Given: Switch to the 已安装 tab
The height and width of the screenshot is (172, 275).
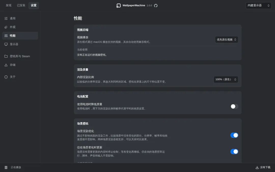Looking at the screenshot, I should [x=21, y=5].
